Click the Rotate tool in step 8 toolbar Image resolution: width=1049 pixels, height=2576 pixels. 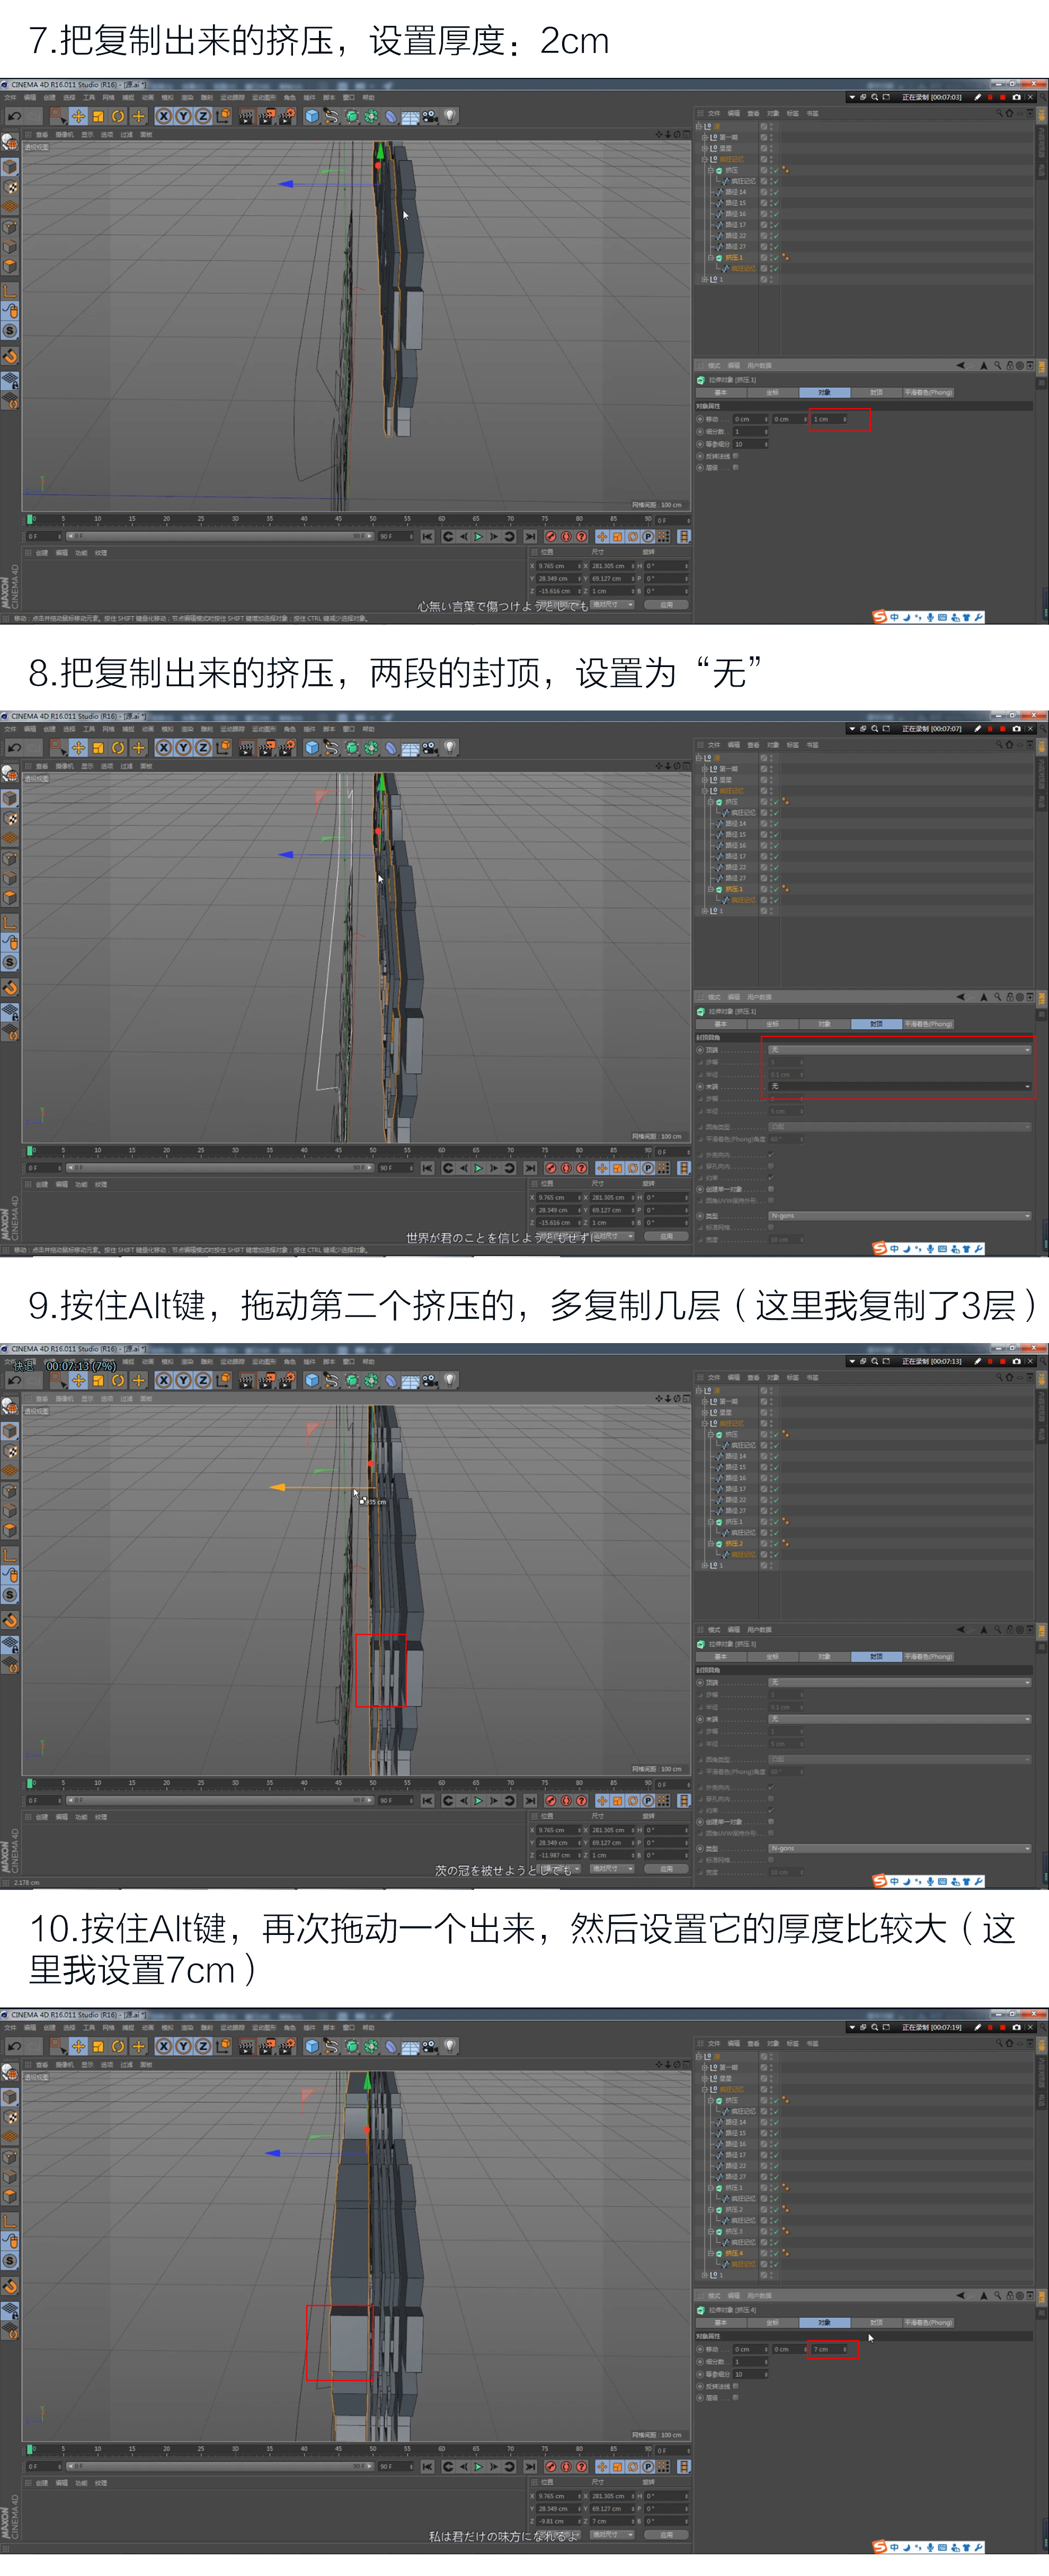[118, 748]
